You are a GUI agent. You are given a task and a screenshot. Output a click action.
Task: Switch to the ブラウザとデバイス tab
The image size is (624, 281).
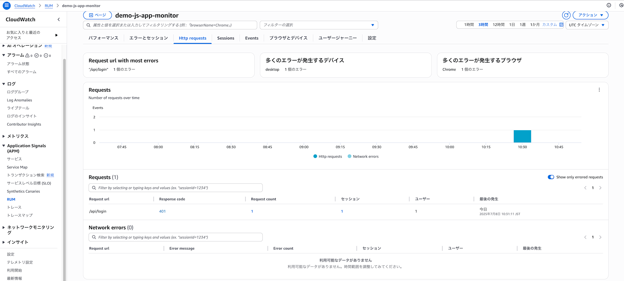coord(288,38)
